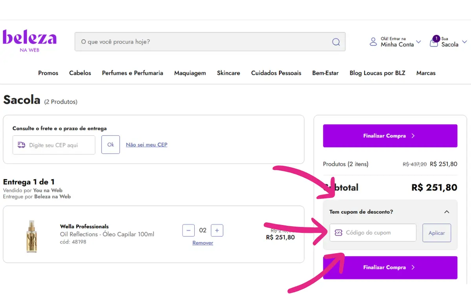
Task: Increase quantity with the plus button
Action: [x=217, y=230]
